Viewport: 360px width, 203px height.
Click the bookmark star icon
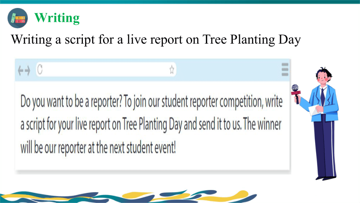point(172,70)
